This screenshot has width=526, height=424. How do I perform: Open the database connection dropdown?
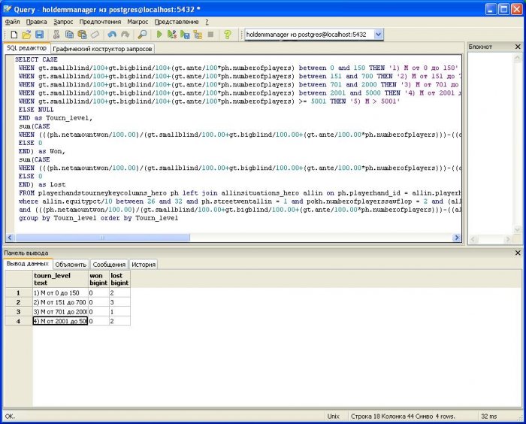[x=378, y=35]
